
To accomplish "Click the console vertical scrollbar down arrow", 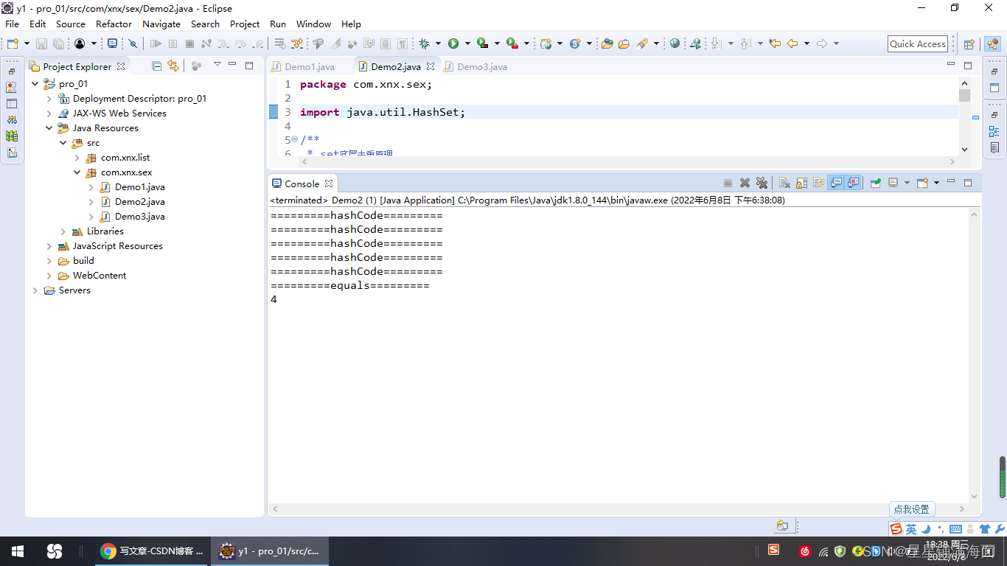I will click(x=975, y=497).
